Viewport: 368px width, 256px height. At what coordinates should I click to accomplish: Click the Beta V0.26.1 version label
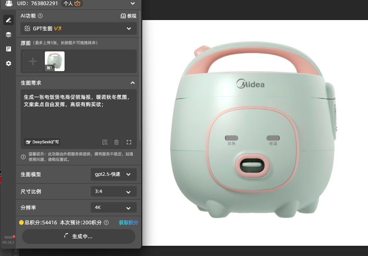click(8, 240)
